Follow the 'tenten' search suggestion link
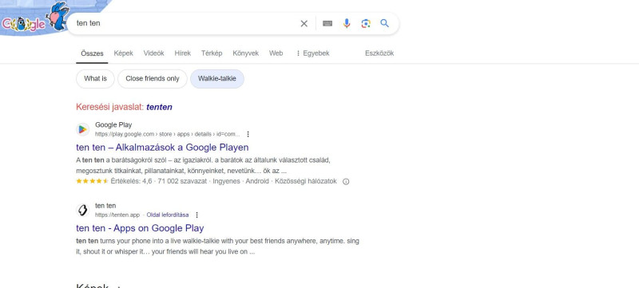Viewport: 639px width, 288px height. [x=159, y=107]
